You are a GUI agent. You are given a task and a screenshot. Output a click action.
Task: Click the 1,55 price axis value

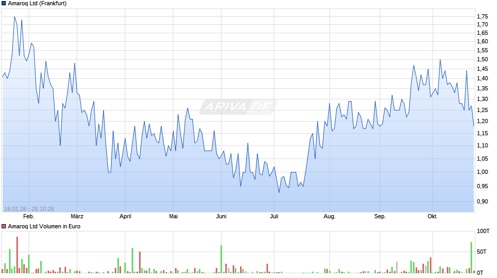[482, 50]
